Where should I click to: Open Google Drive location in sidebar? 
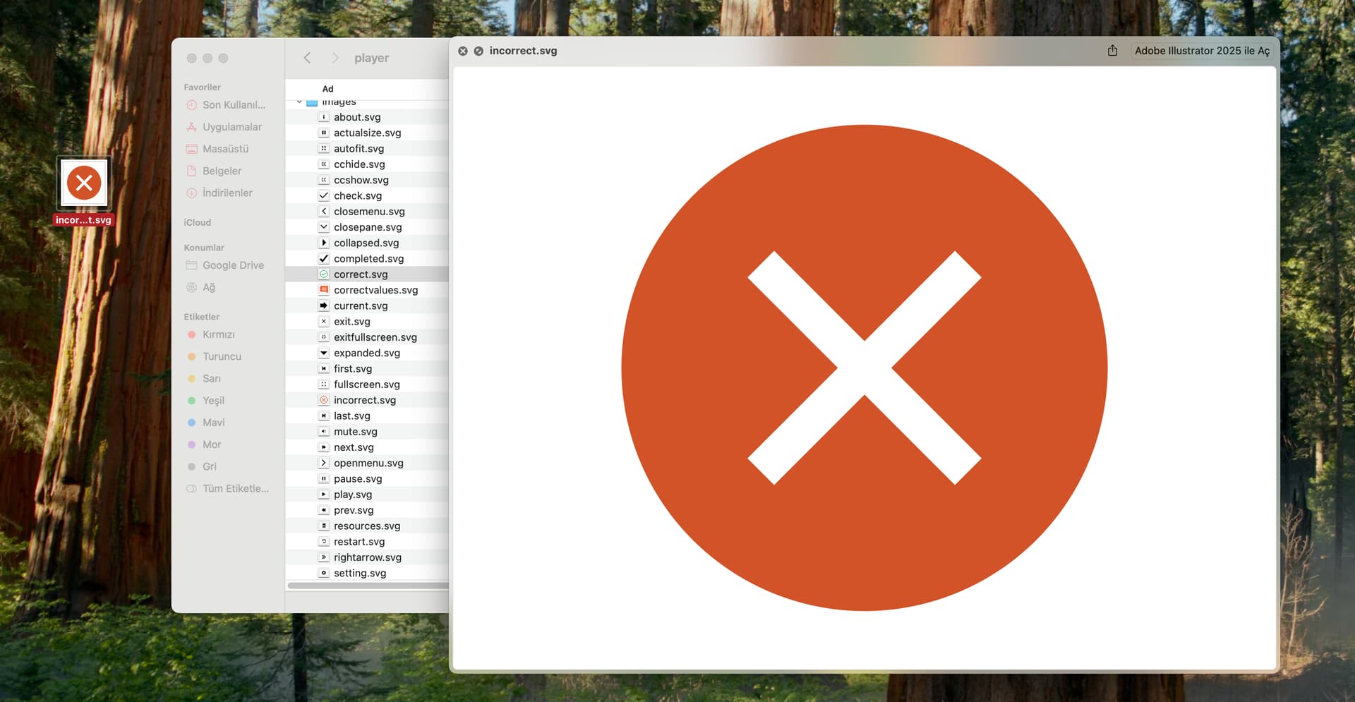click(x=232, y=265)
